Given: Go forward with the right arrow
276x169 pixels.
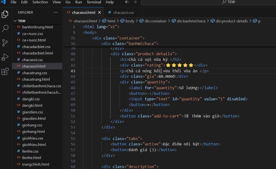Looking at the screenshot, I should tap(135, 2).
